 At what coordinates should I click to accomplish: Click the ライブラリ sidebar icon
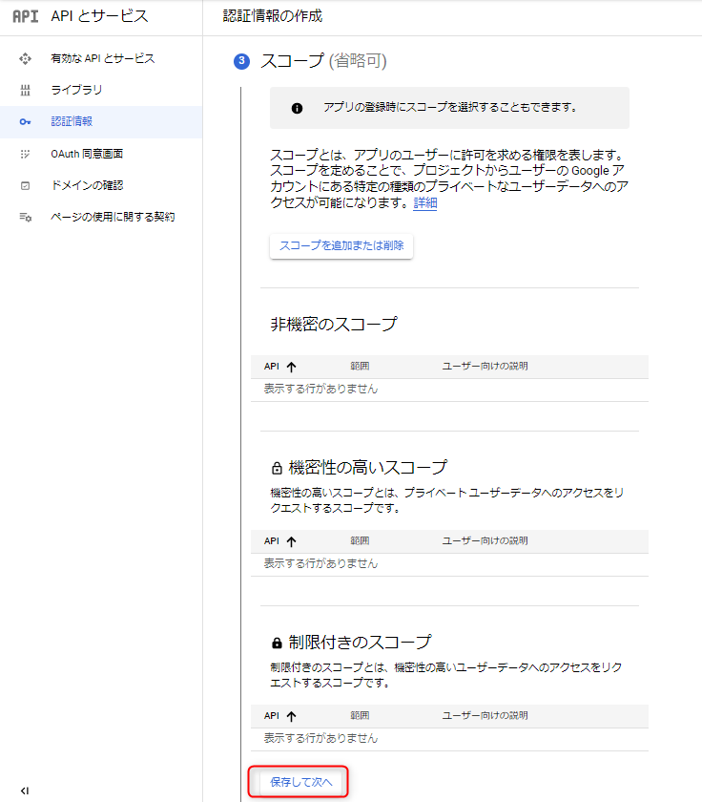point(26,91)
